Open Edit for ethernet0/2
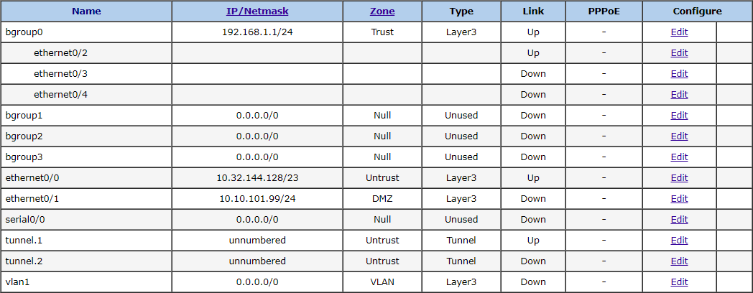Viewport: 753px width, 293px height. tap(679, 53)
